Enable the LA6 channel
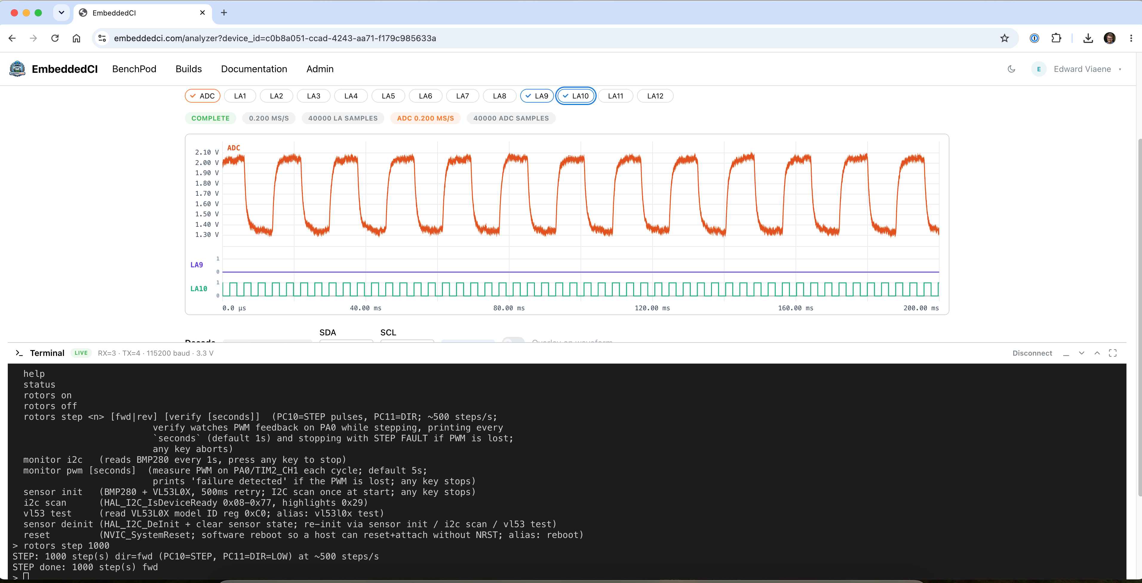1142x583 pixels. pos(425,96)
